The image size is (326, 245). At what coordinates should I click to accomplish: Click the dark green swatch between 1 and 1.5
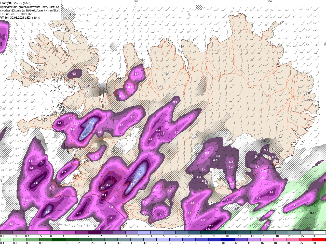click(59, 240)
